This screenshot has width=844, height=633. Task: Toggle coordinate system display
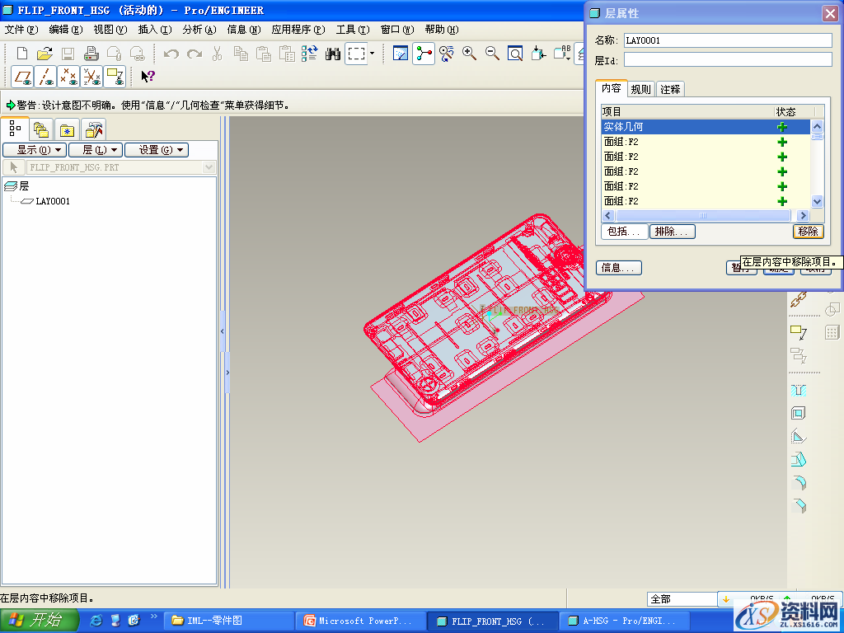pyautogui.click(x=92, y=77)
